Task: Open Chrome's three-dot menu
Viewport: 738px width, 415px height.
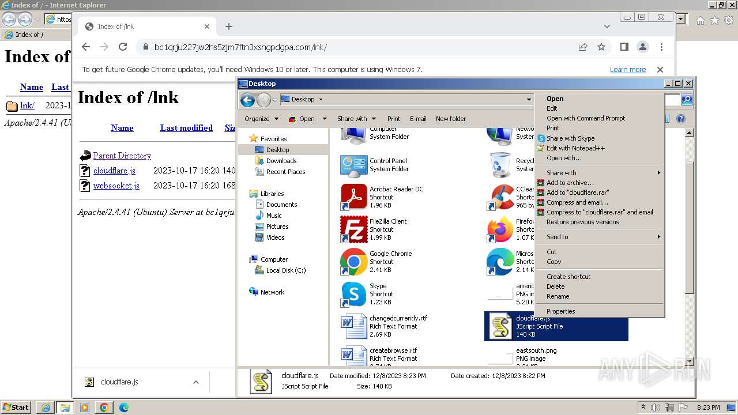Action: (661, 47)
